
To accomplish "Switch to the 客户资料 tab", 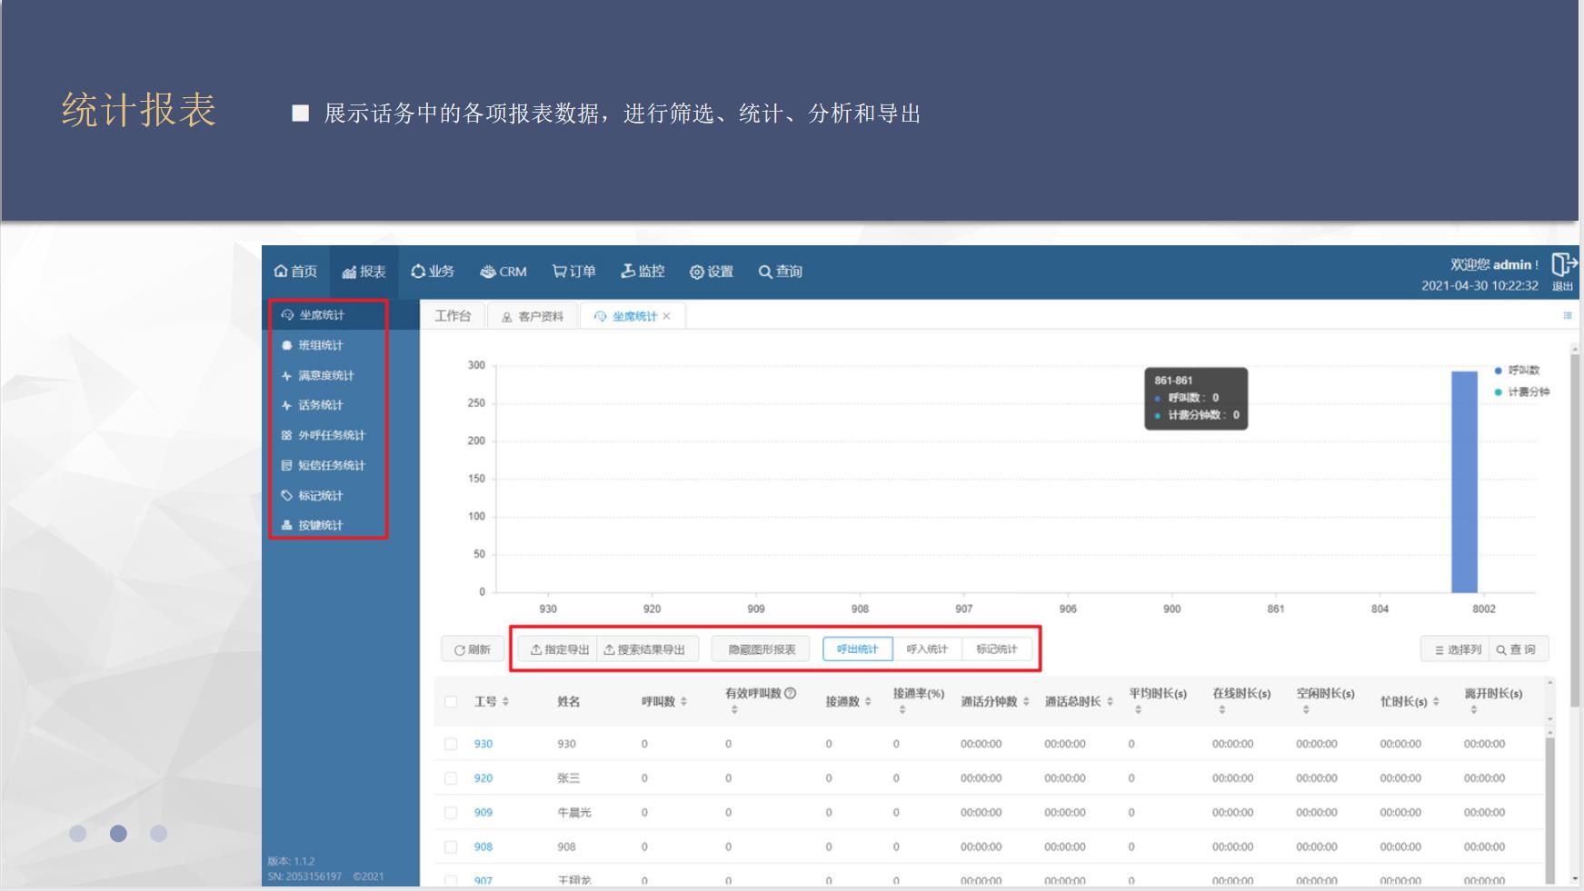I will click(533, 316).
